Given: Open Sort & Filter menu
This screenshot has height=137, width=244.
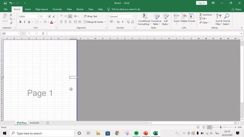Looking at the screenshot, I should [x=219, y=19].
